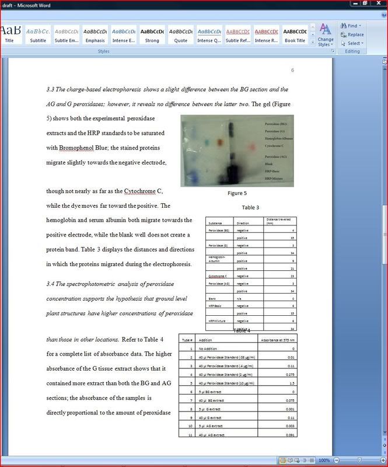Screen dimensions: 388x467
Task: Expand the full styles gallery
Action: point(313,42)
